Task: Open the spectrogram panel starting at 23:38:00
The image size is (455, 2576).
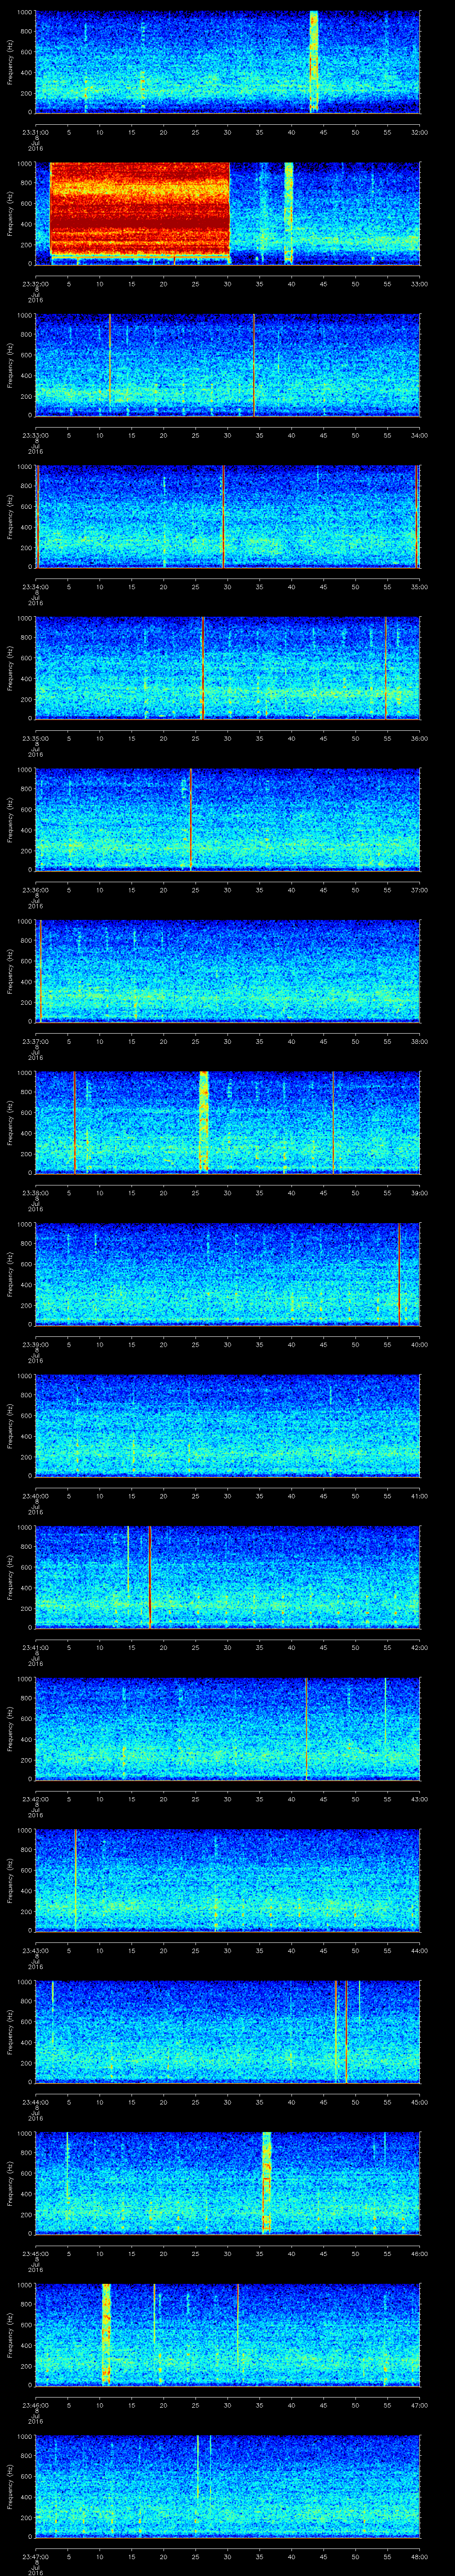Action: 228,1122
